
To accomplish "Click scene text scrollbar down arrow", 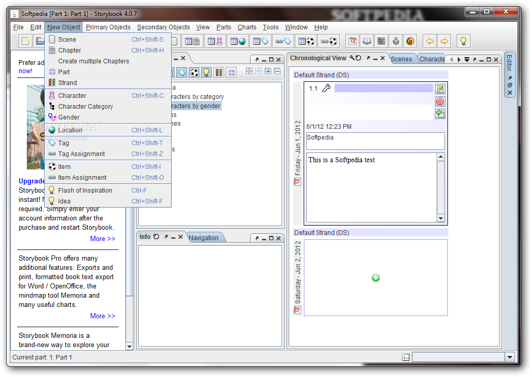I will click(441, 218).
